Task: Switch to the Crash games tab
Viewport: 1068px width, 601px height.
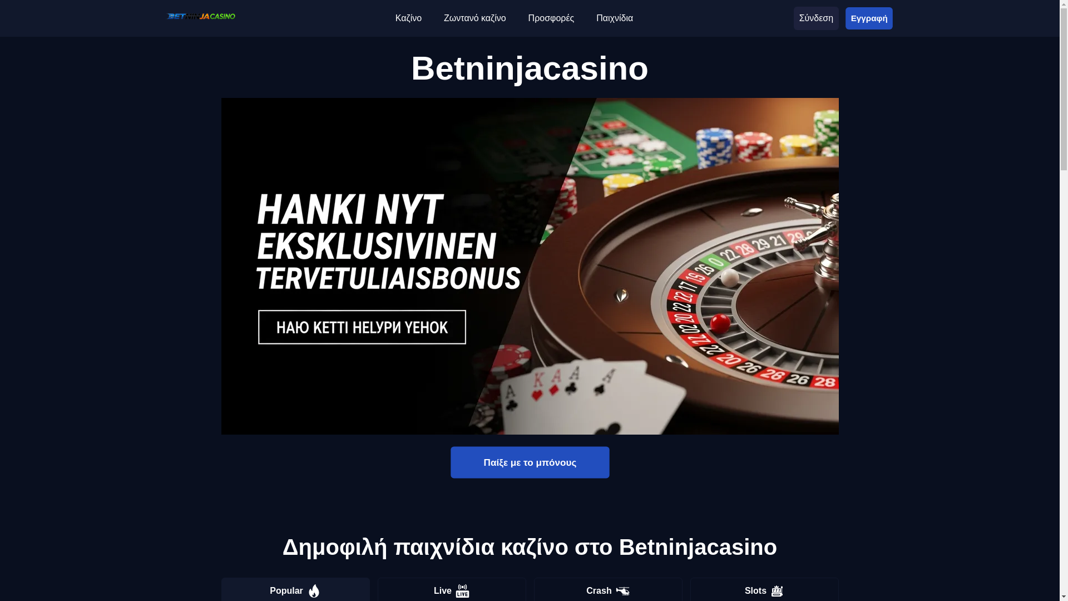Action: (608, 590)
